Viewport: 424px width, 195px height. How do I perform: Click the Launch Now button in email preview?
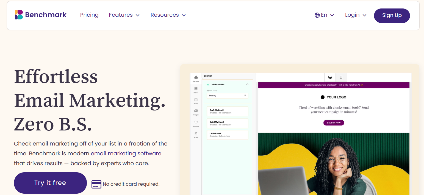click(x=334, y=123)
